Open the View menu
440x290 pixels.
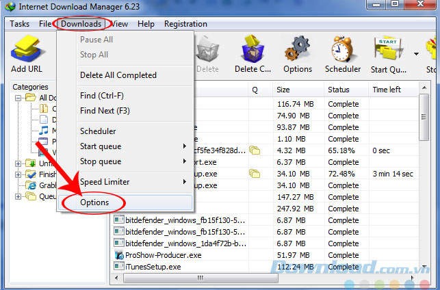(x=120, y=24)
